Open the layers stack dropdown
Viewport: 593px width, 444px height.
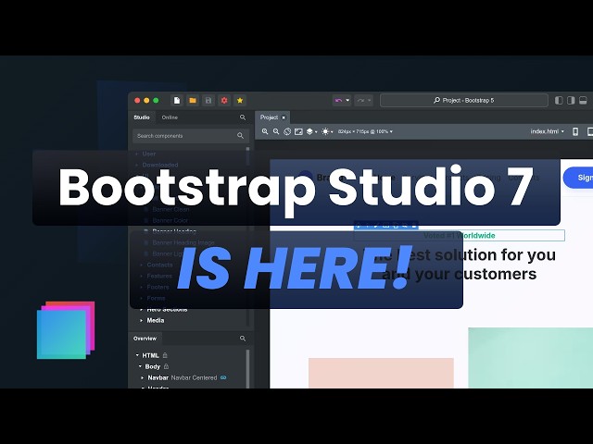311,131
